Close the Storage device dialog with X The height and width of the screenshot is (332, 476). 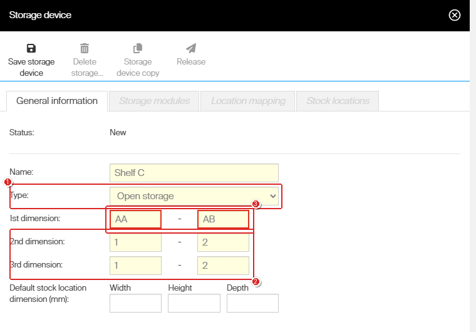pos(455,15)
